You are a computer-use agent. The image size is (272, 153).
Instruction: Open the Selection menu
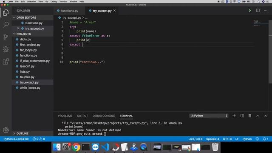31,2
